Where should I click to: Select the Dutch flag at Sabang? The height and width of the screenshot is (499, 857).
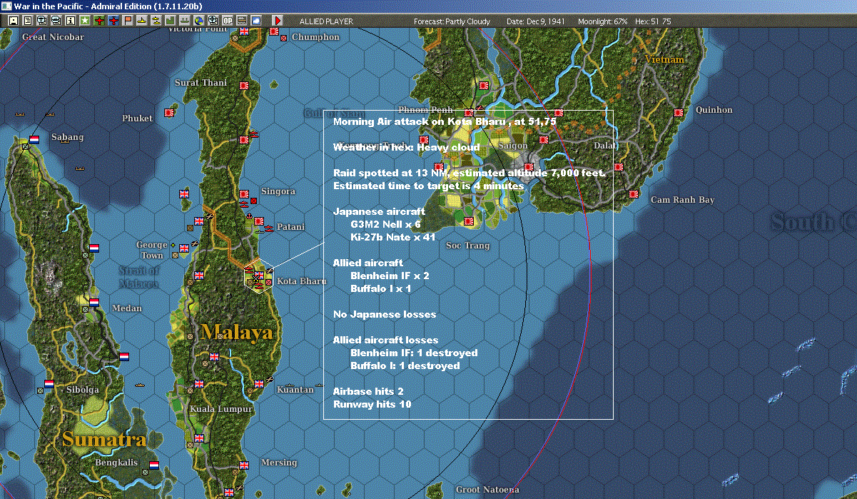tap(34, 140)
